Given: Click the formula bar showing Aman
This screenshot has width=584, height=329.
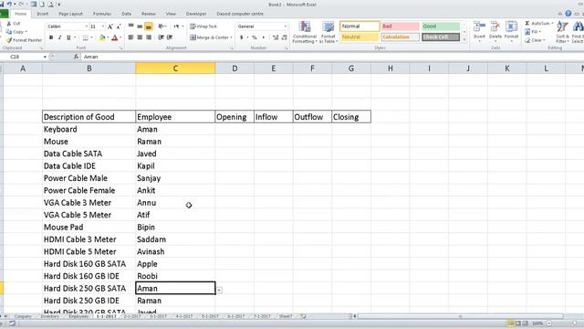Looking at the screenshot, I should pos(331,57).
